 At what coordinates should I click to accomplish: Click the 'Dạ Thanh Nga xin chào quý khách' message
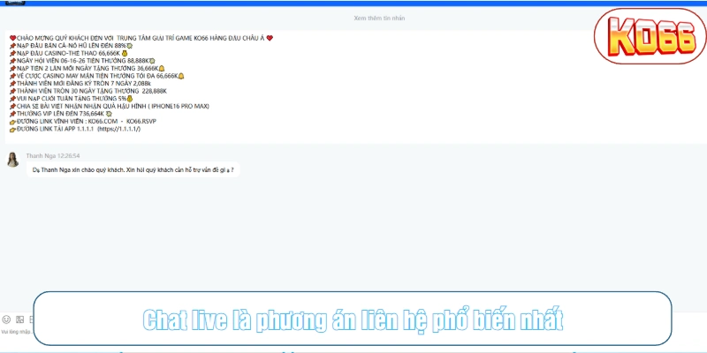coord(133,170)
